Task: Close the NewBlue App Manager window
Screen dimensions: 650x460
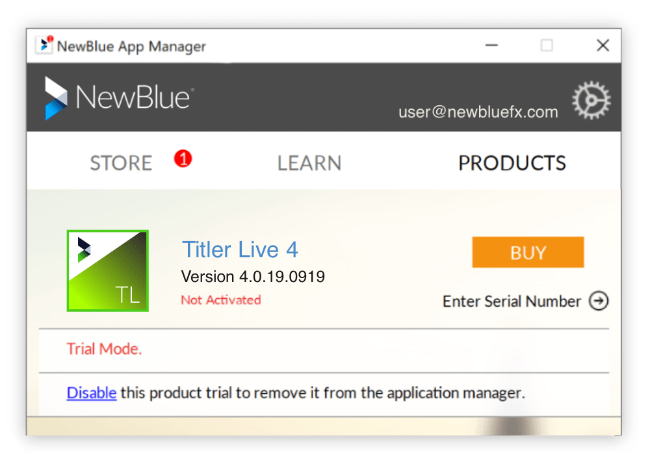Action: [x=603, y=45]
